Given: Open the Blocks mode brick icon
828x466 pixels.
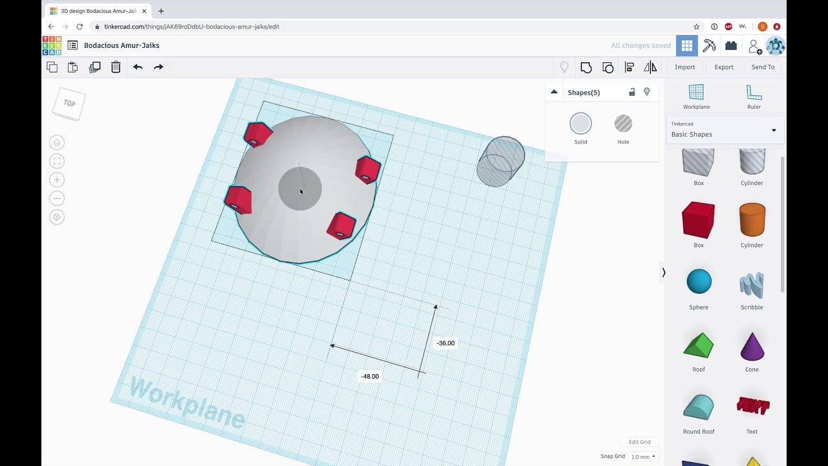Looking at the screenshot, I should [x=731, y=46].
